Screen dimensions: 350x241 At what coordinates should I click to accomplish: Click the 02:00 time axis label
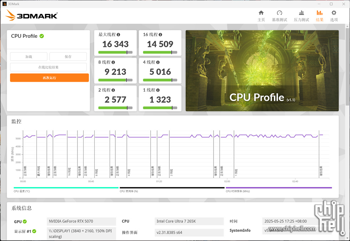[227, 181]
